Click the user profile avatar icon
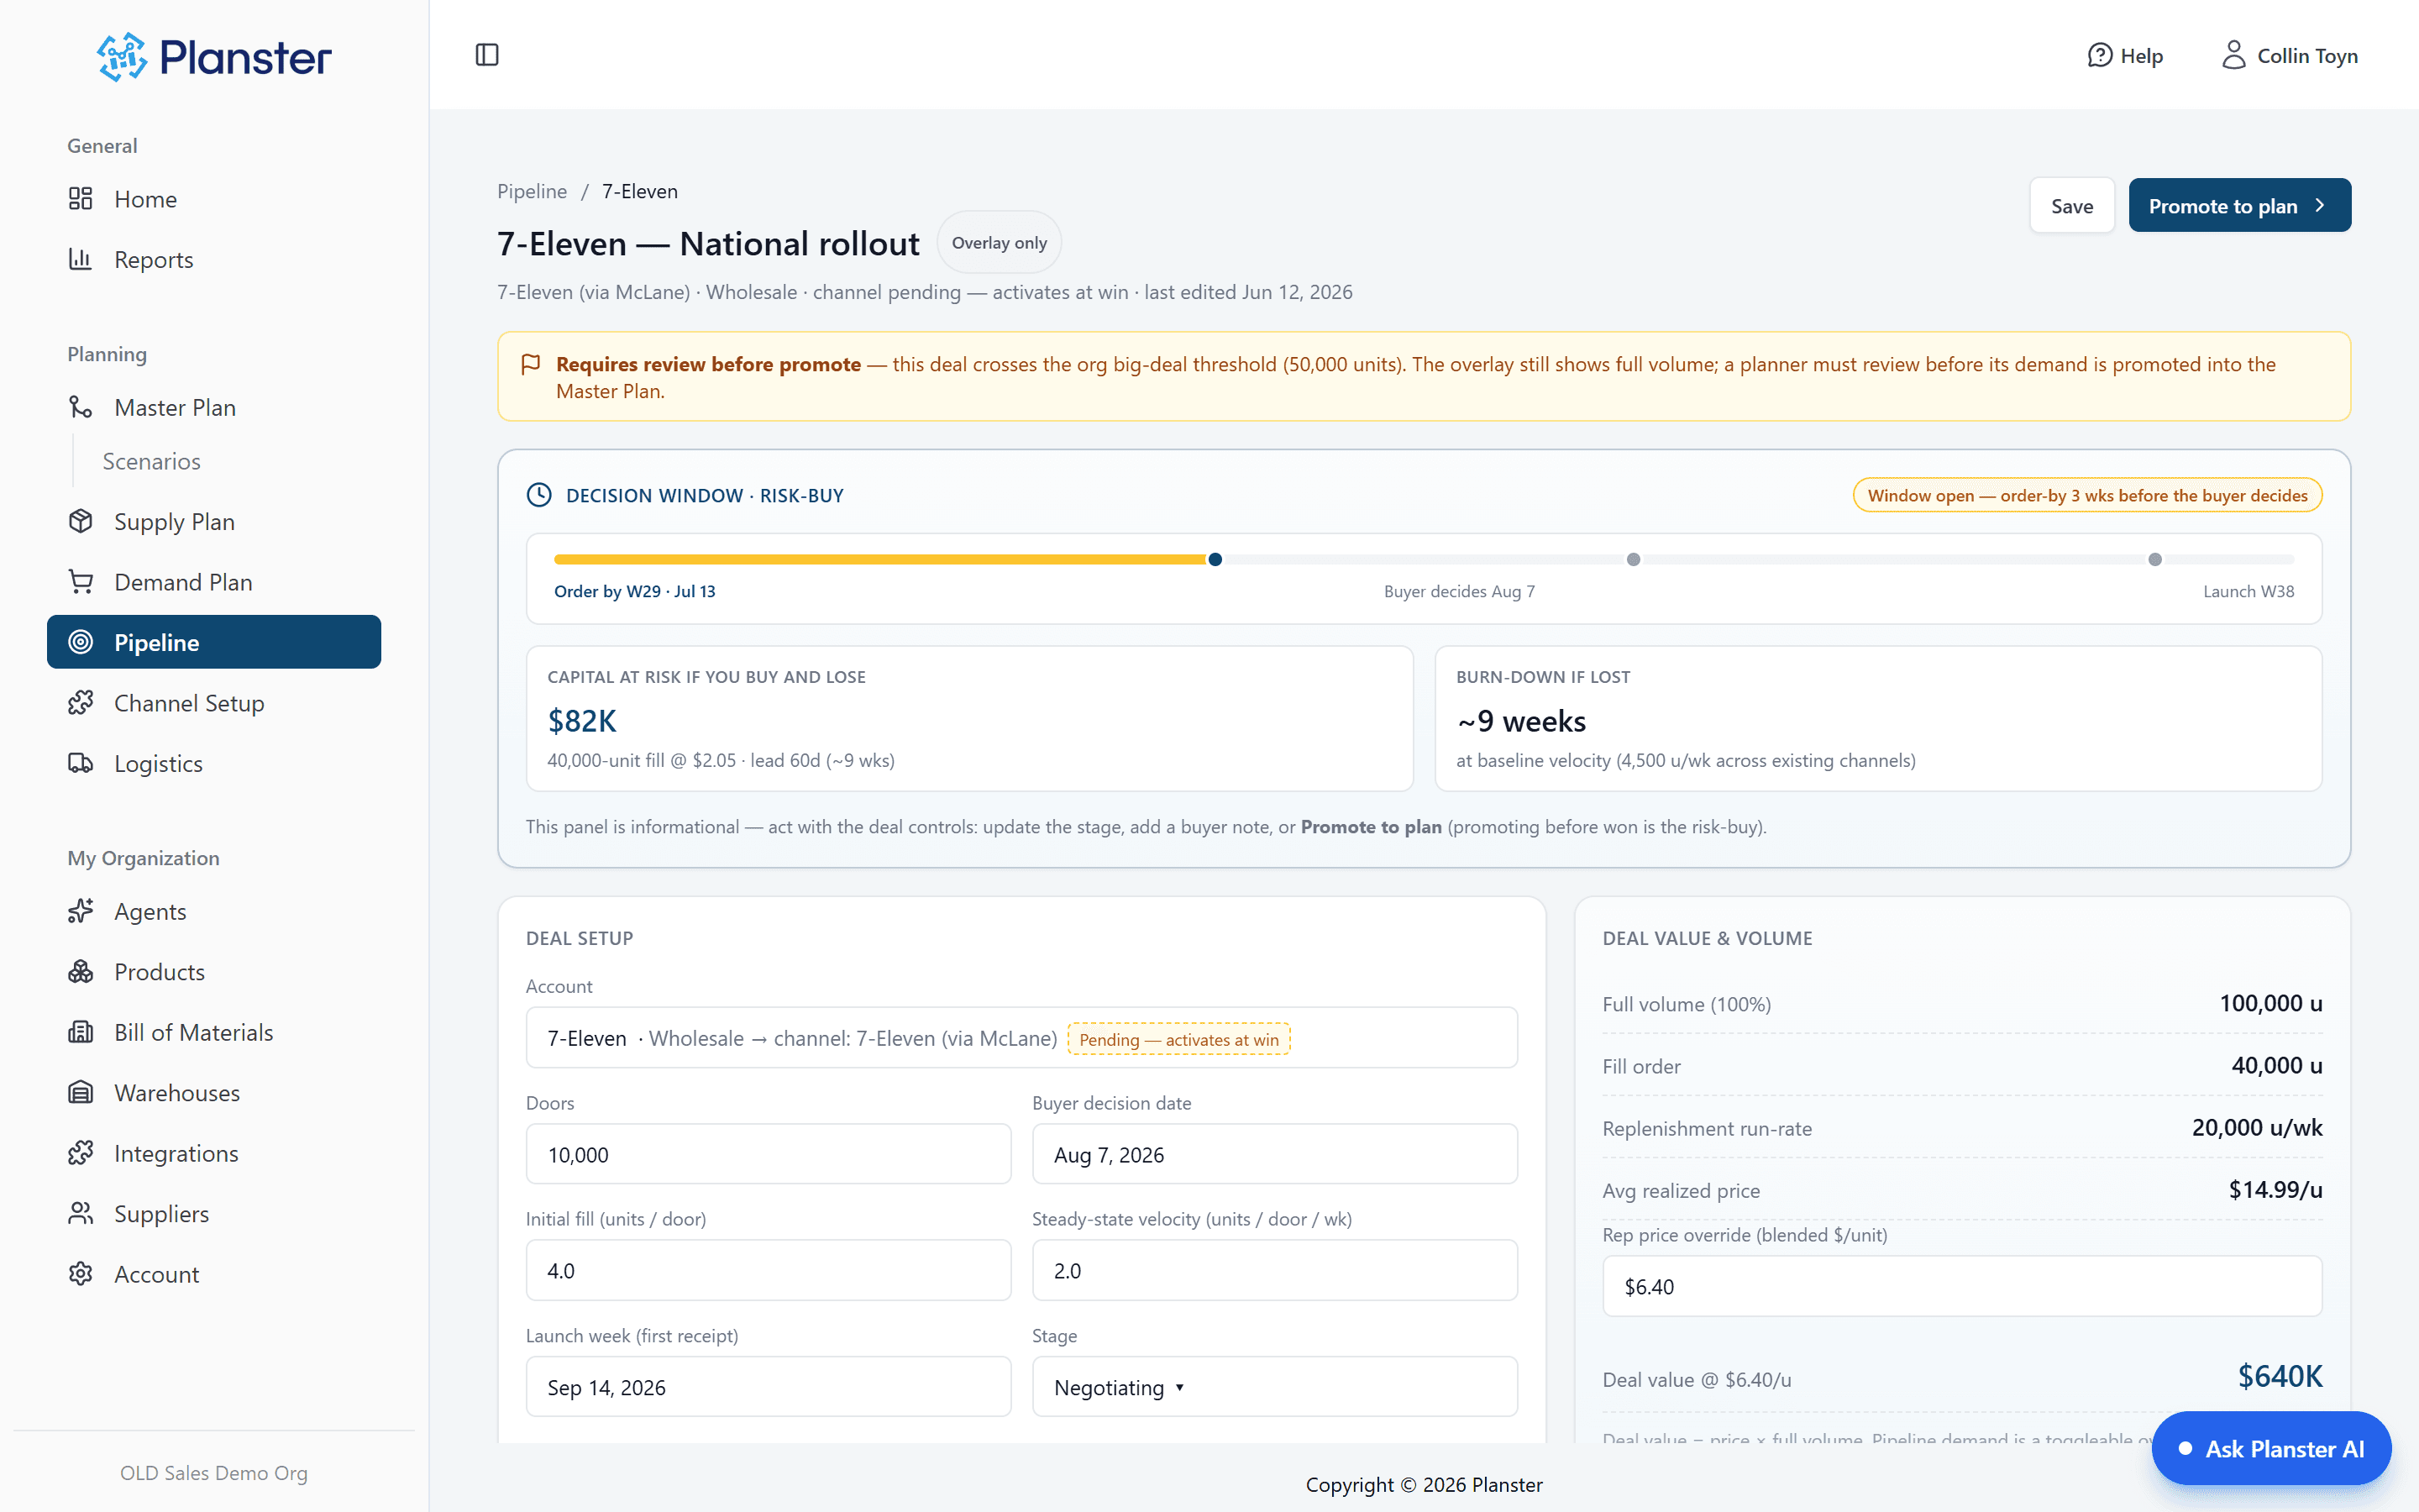This screenshot has width=2419, height=1512. point(2233,55)
